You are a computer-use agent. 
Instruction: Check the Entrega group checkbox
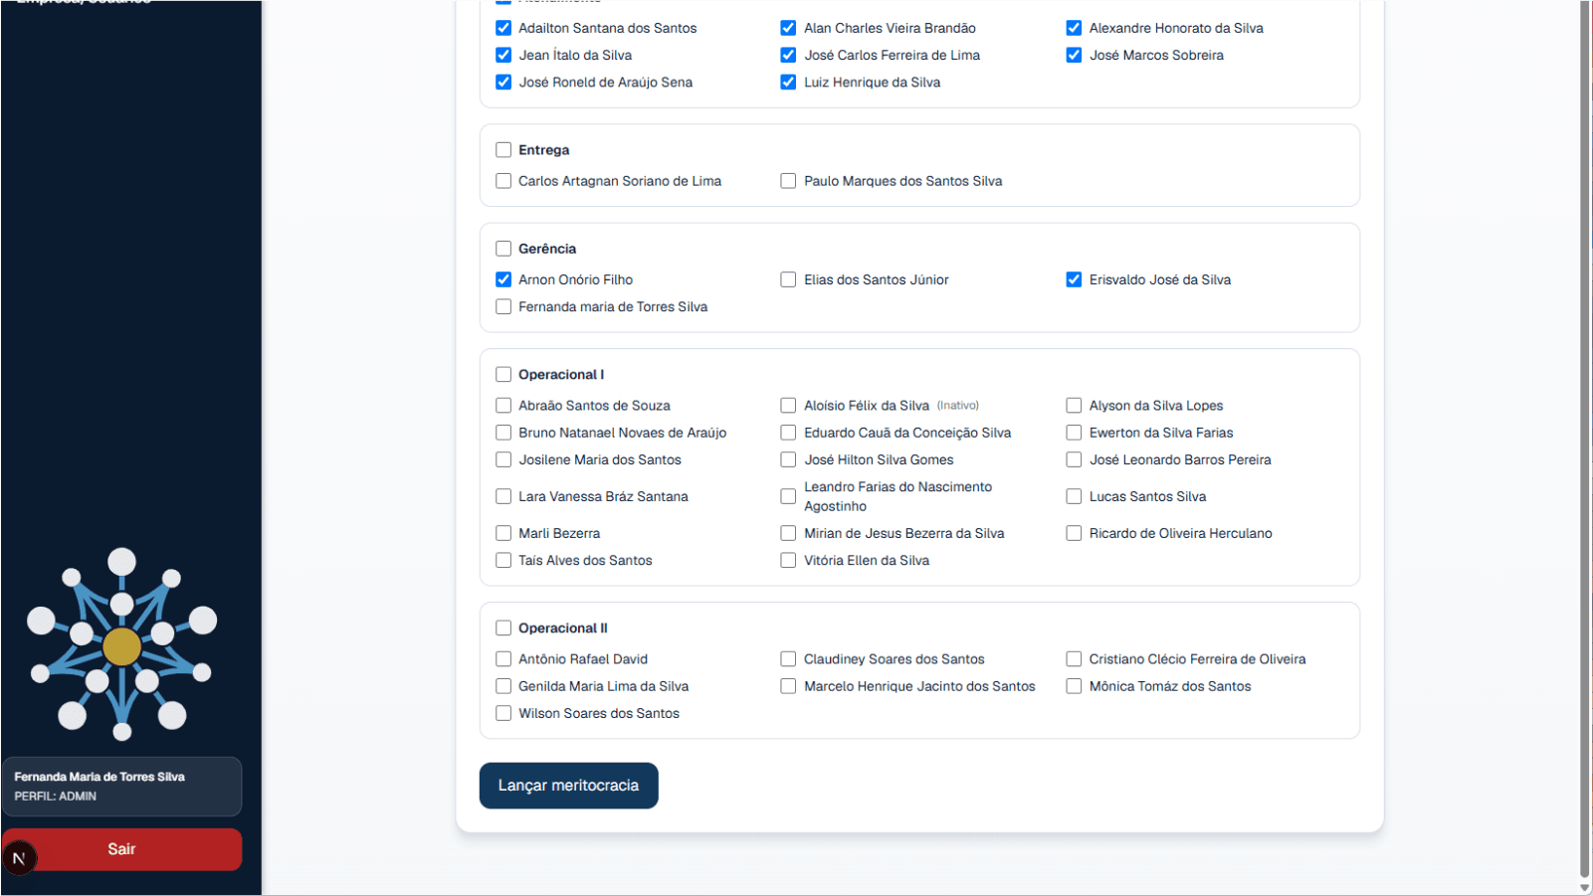pyautogui.click(x=503, y=150)
